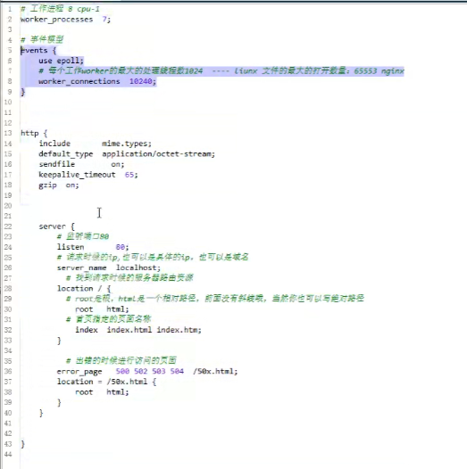Click error code 504
467x469 pixels.
[177, 371]
